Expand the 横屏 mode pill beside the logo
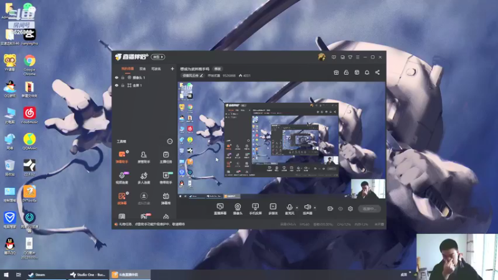The height and width of the screenshot is (280, 498). [x=158, y=57]
